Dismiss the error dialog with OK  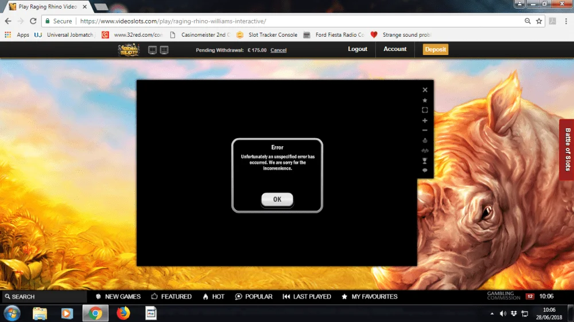point(277,199)
